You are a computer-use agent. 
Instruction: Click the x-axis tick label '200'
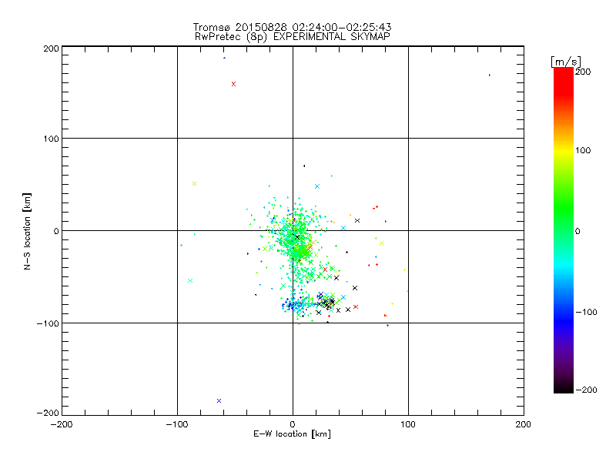pos(524,424)
